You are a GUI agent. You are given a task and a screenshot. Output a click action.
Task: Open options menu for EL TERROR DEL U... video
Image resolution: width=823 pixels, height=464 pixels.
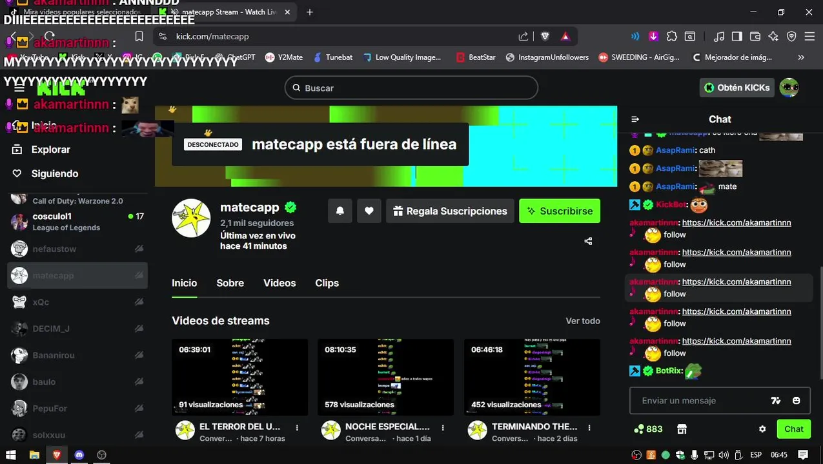297,427
